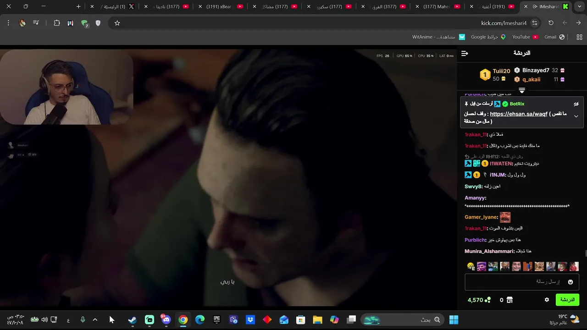This screenshot has width=587, height=330.
Task: Collapse the chat panel with the arrow icon
Action: tap(465, 54)
